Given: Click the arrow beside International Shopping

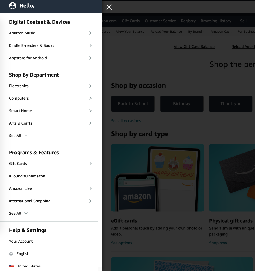Looking at the screenshot, I should coord(90,201).
